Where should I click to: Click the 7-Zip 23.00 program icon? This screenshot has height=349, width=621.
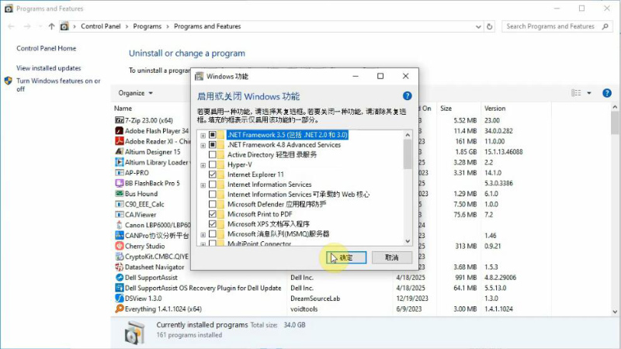click(x=120, y=120)
